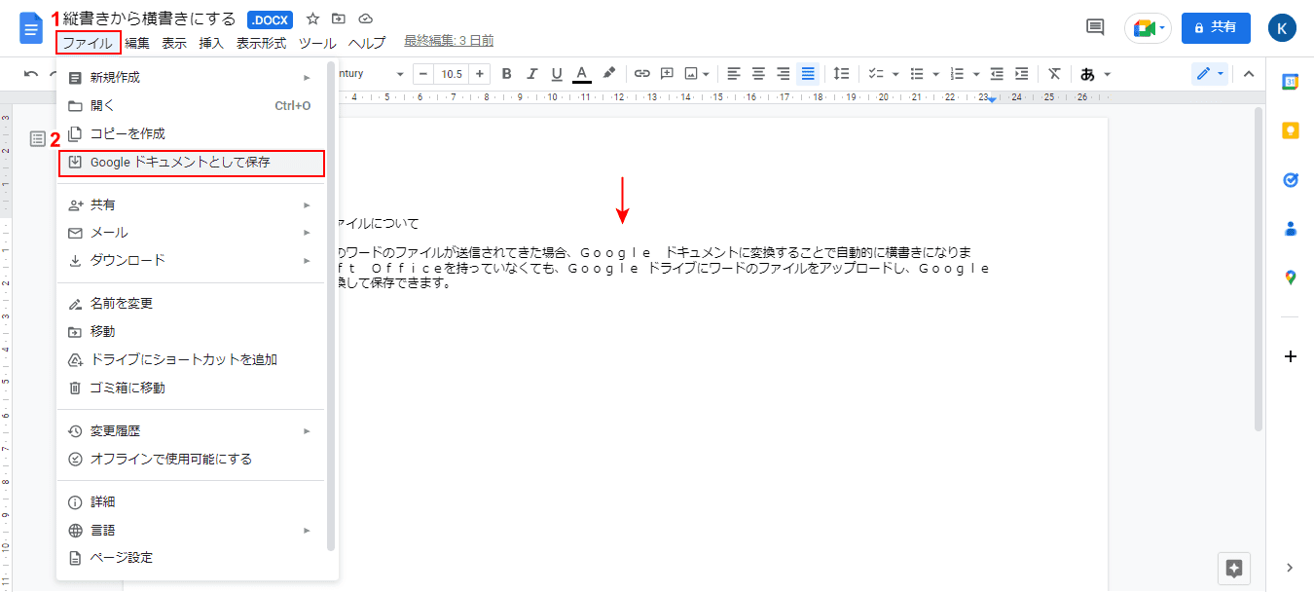The width and height of the screenshot is (1314, 592).
Task: Toggle underline formatting
Action: 557,74
